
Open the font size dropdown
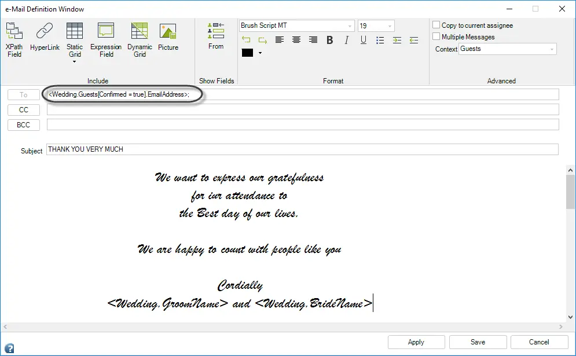(390, 26)
